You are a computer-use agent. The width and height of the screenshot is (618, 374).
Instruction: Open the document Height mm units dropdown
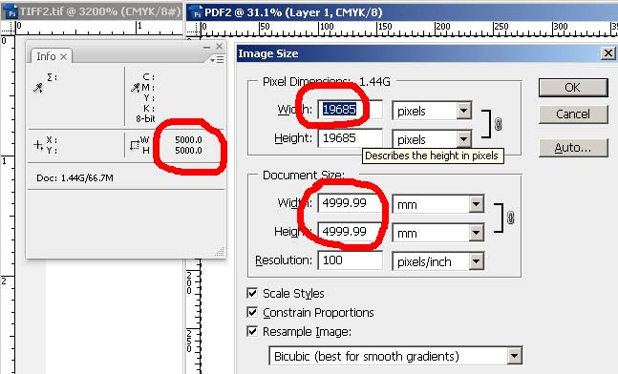pos(476,233)
